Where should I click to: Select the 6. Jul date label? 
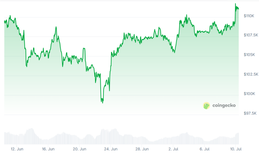[204, 149]
